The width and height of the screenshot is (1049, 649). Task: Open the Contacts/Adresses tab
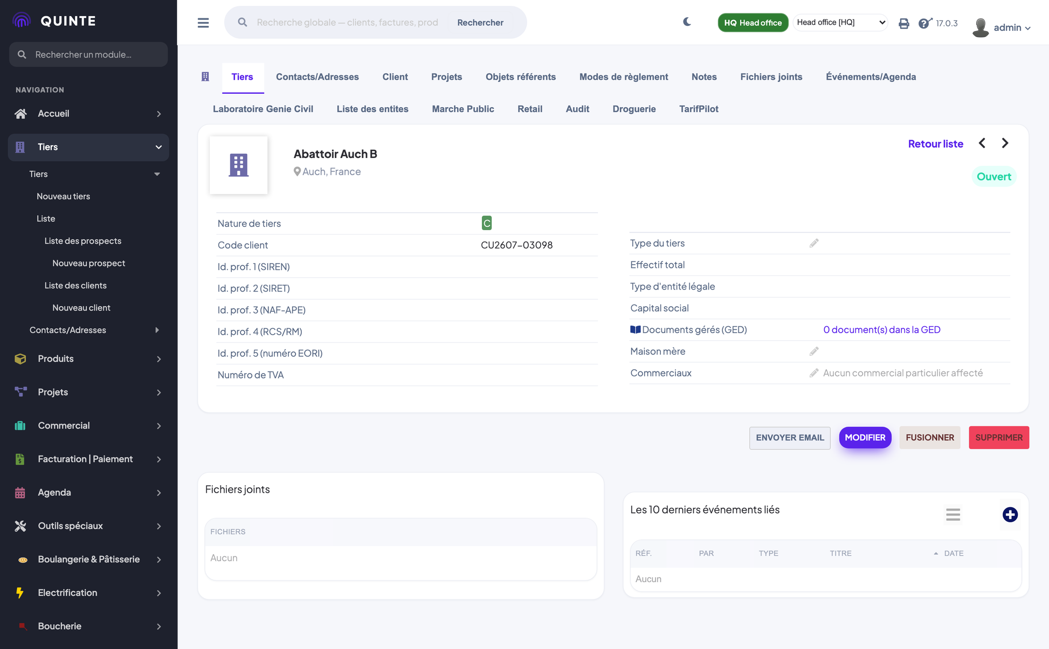(317, 77)
